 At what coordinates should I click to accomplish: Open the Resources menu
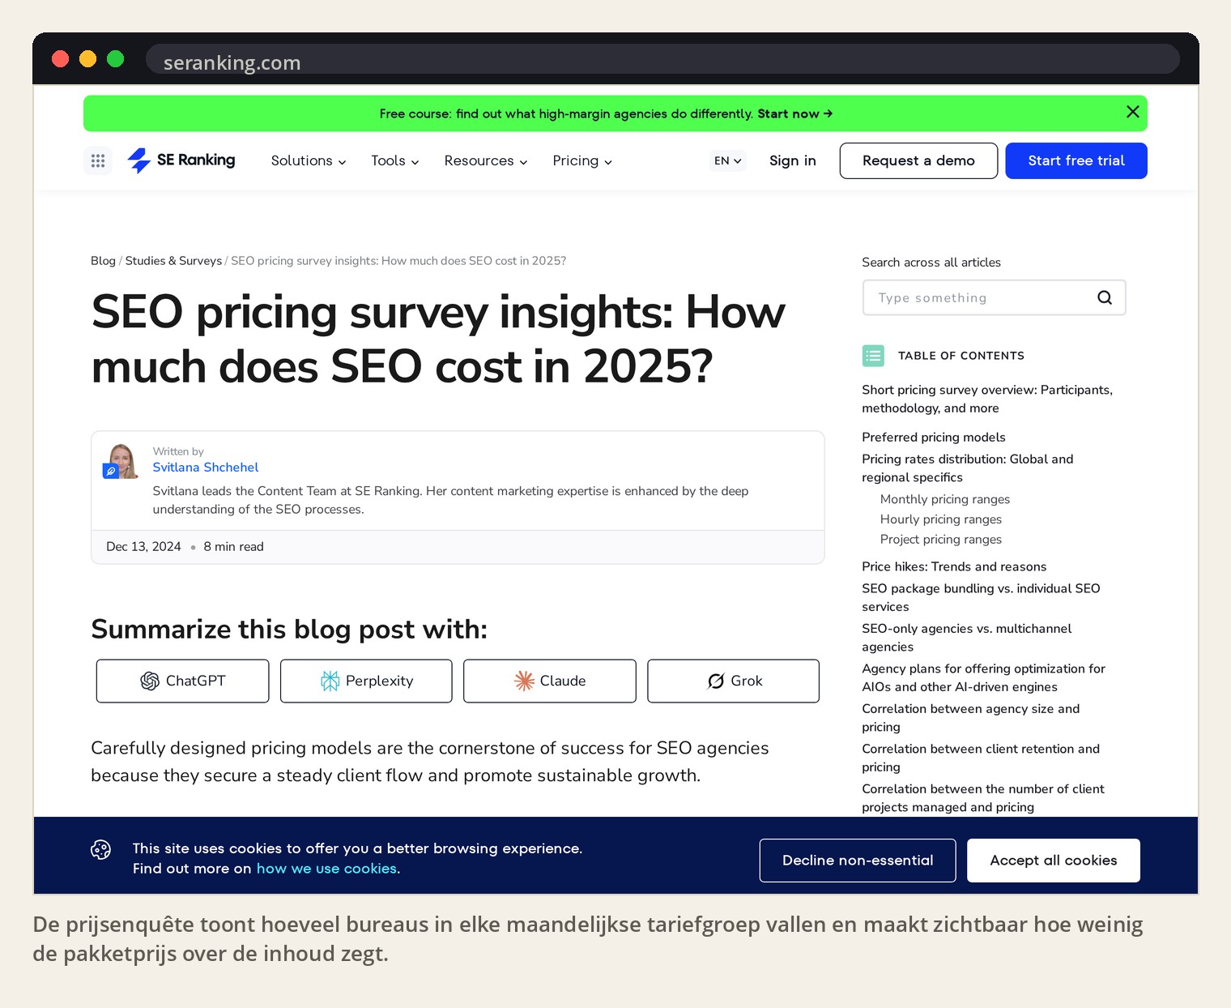[x=486, y=160]
